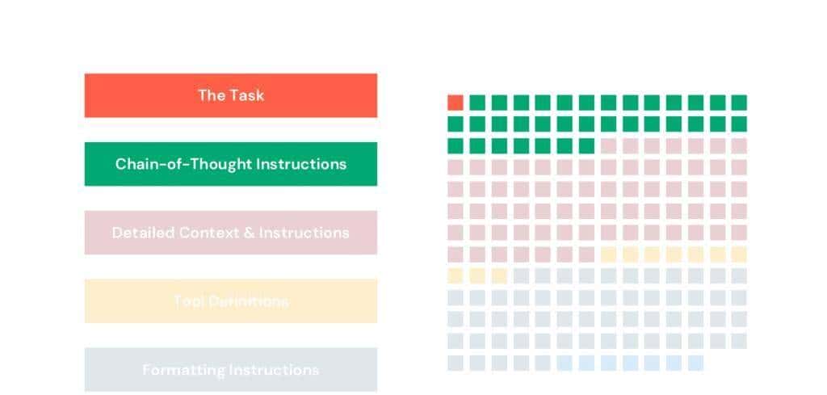Click the last light-blue square in the bottom row
Viewport: 827px width, 395px height.
695,363
